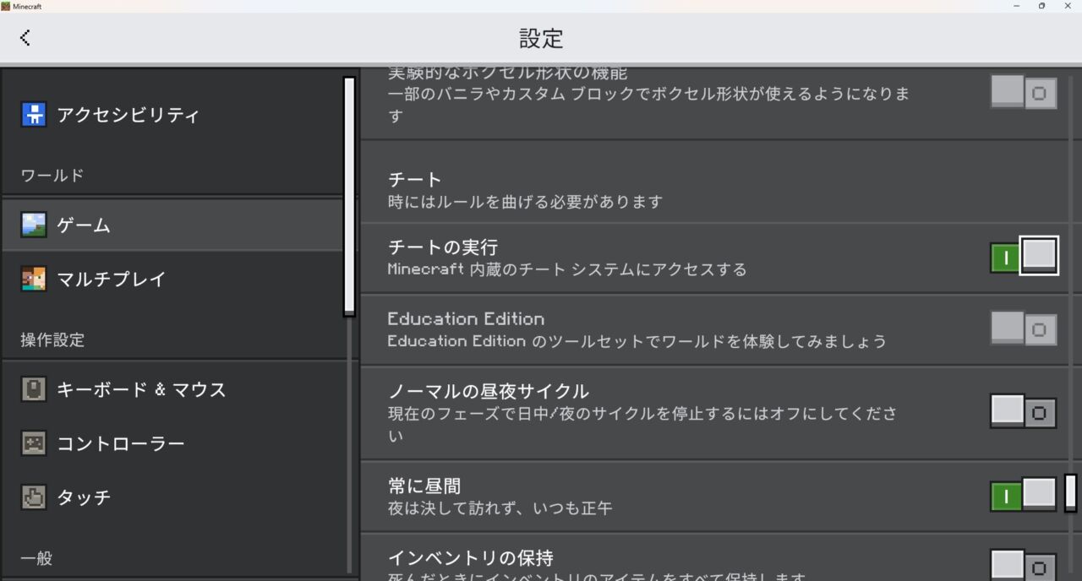Click the ワールド category label
The image size is (1082, 581).
click(52, 176)
